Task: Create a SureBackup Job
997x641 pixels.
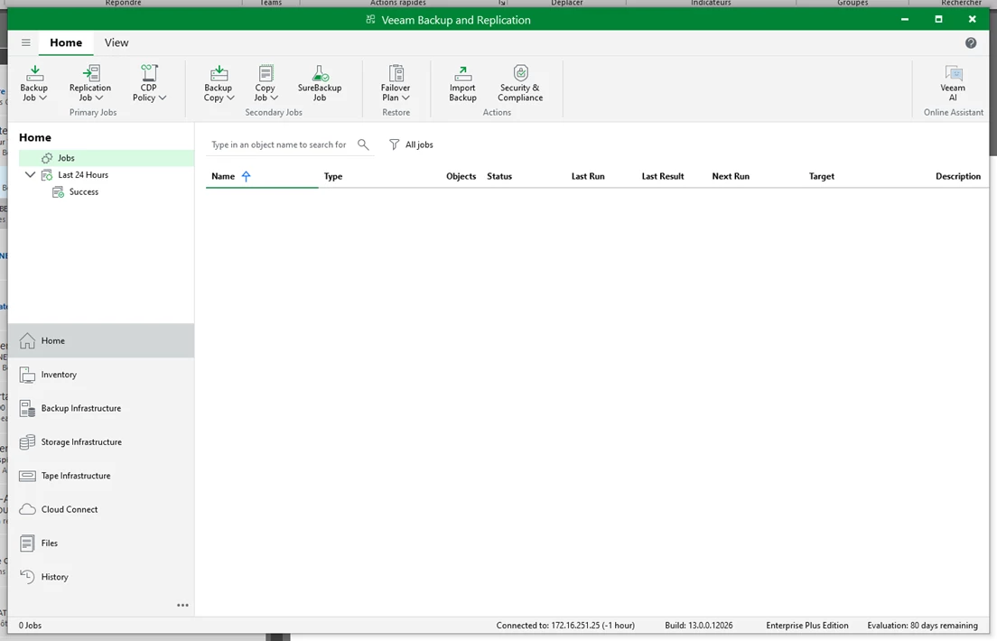Action: click(x=320, y=83)
